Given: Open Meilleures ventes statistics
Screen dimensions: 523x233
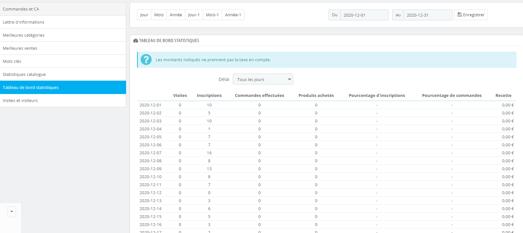Looking at the screenshot, I should [x=63, y=48].
